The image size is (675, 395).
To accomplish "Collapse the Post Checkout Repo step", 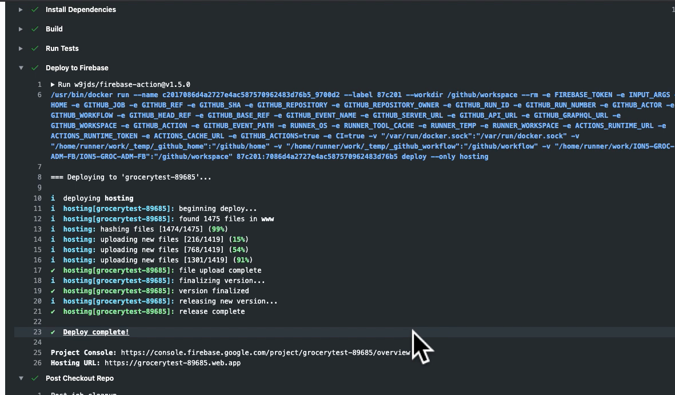I will pyautogui.click(x=21, y=378).
